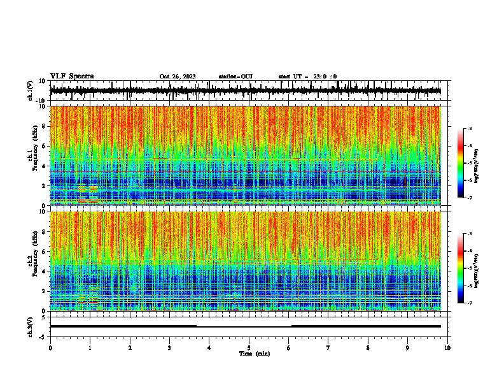The height and width of the screenshot is (390, 504).
Task: Click time axis tick label "3"
Action: point(169,348)
